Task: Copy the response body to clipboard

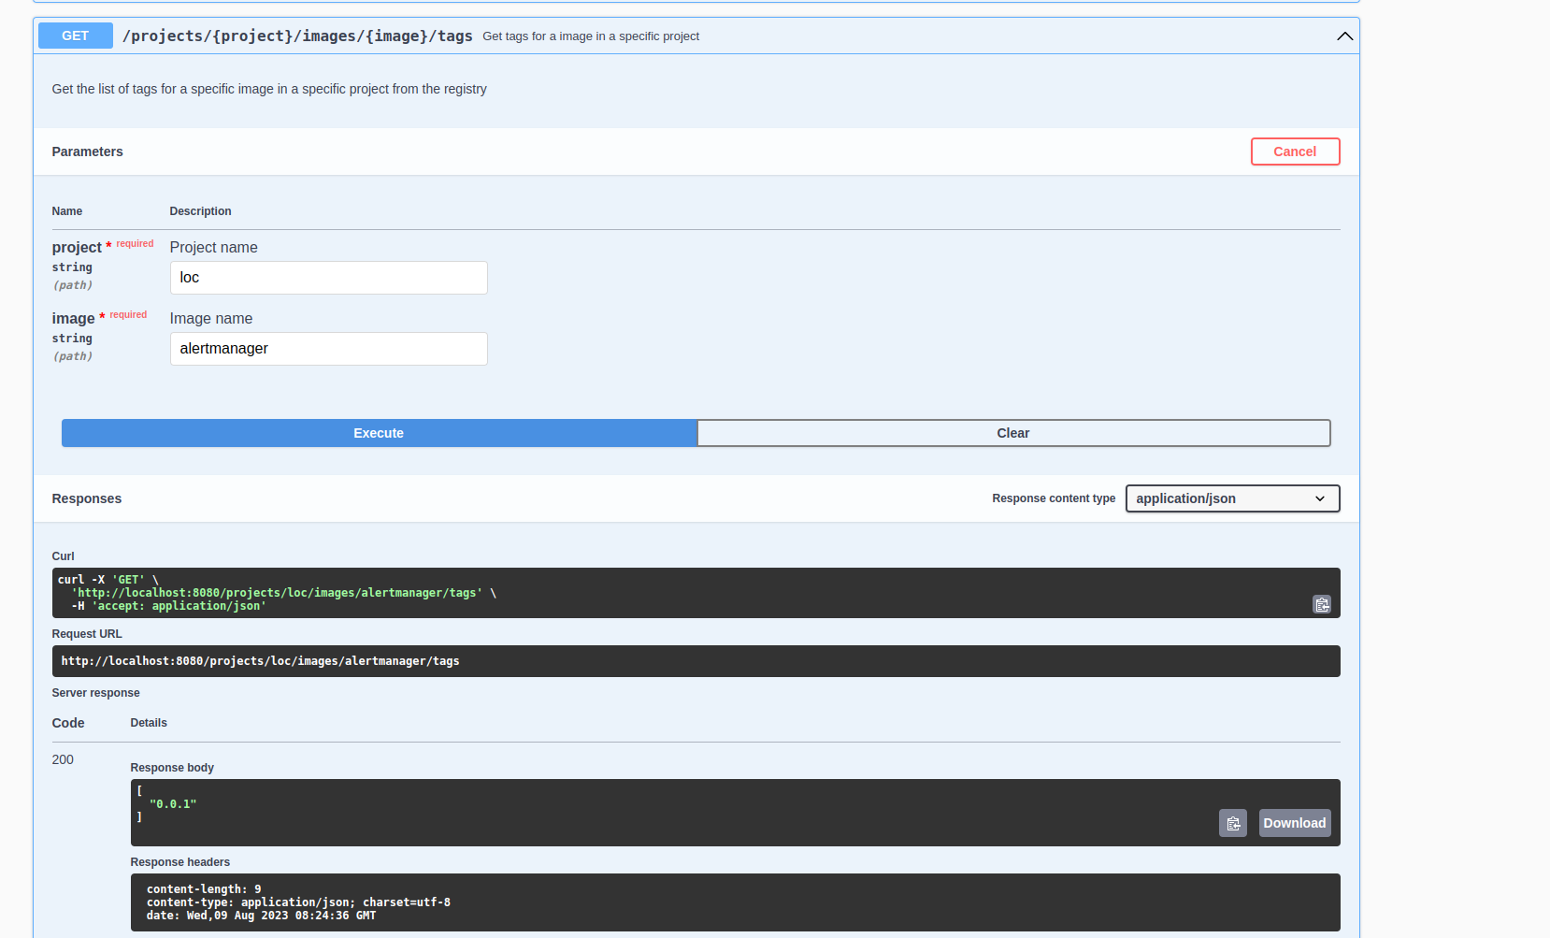Action: coord(1233,823)
